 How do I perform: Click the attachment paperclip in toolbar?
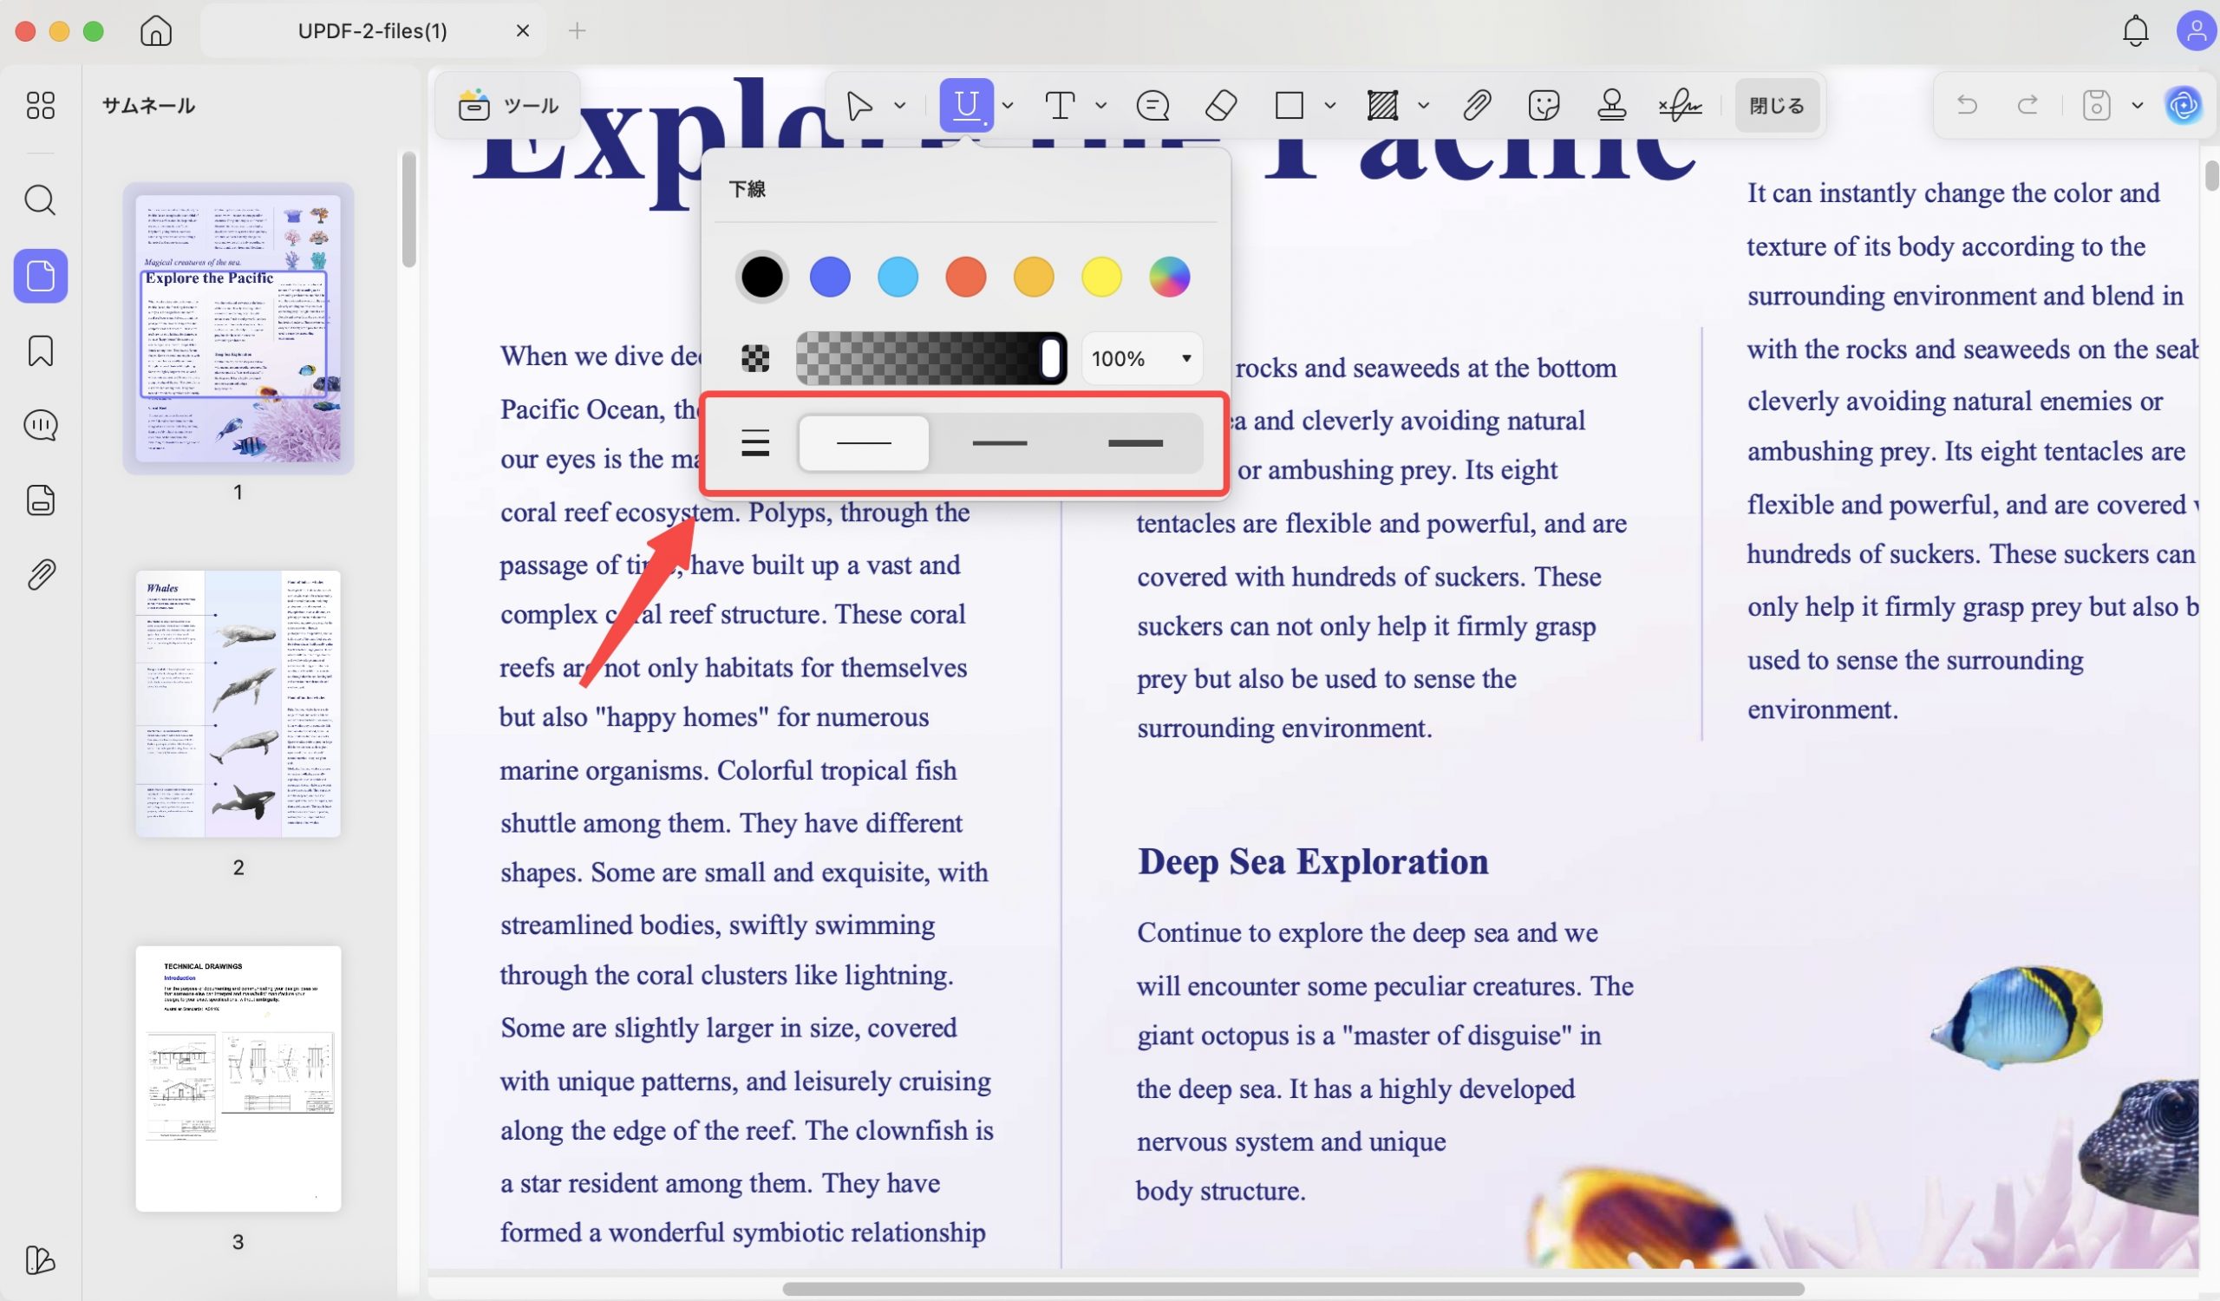pos(1477,106)
